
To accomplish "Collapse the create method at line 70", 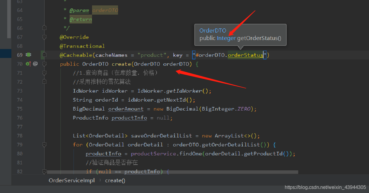I will pyautogui.click(x=44, y=64).
